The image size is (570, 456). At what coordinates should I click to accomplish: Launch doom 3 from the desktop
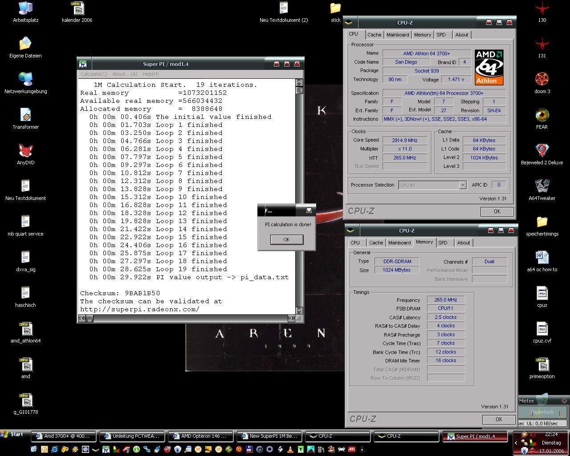(x=542, y=83)
